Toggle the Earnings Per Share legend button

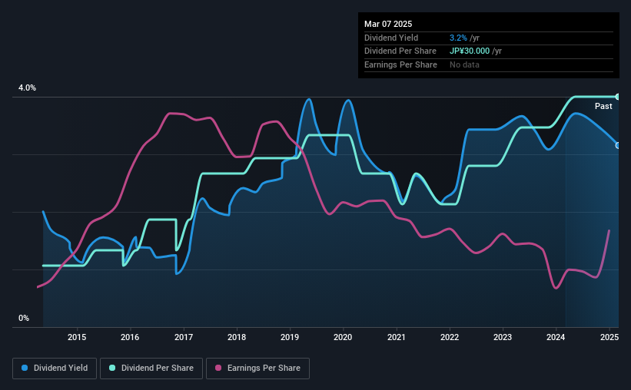257,369
